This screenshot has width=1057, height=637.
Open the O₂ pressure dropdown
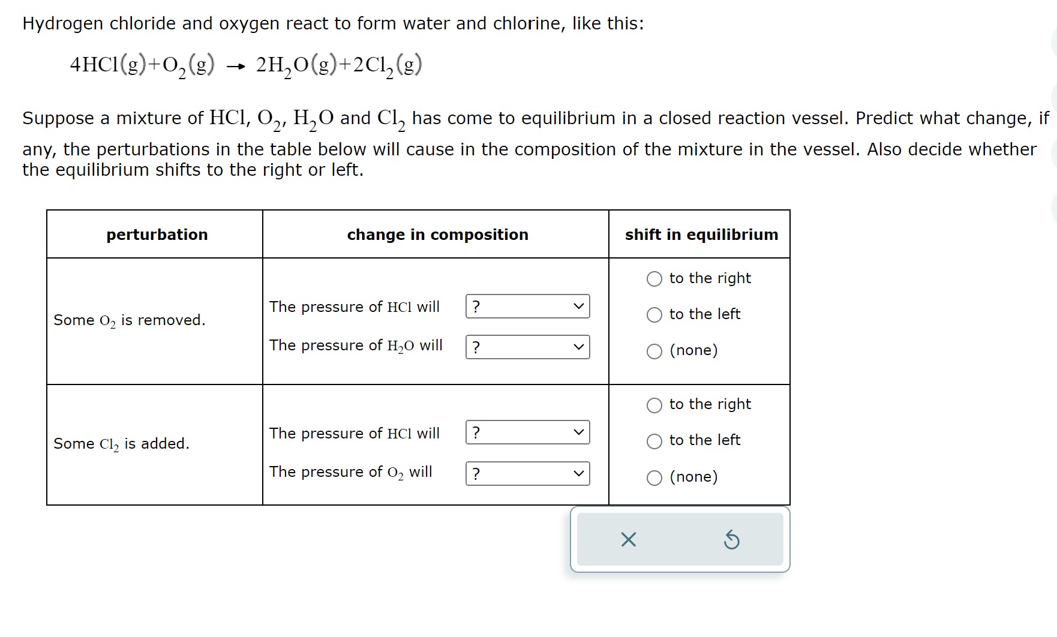pos(527,474)
